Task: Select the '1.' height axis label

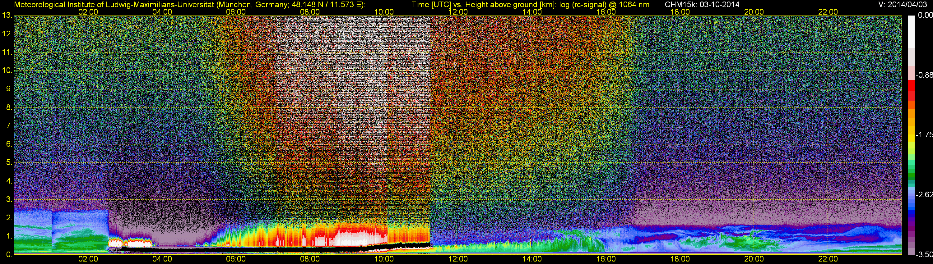Action: coord(9,236)
